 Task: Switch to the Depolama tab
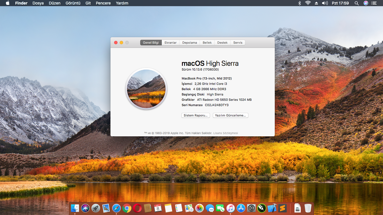pyautogui.click(x=190, y=43)
